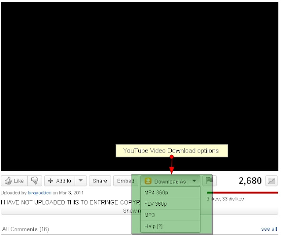The height and width of the screenshot is (236, 281).
Task: Click the Share button
Action: click(100, 181)
